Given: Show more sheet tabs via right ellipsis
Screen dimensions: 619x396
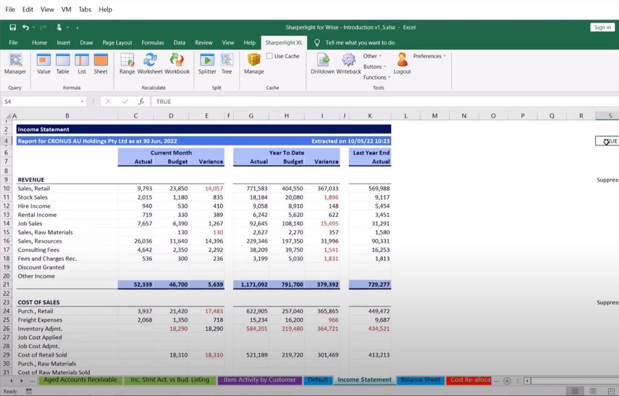Looking at the screenshot, I should tap(497, 380).
